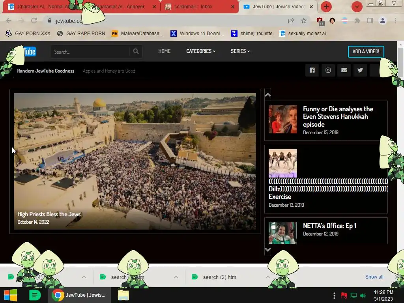Click the taskbar clock showing 11:28 PM
Screen dimensions: 404x303
(x=383, y=295)
